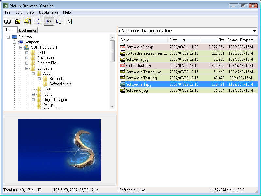Click size value 3,072,054

pyautogui.click(x=217, y=47)
